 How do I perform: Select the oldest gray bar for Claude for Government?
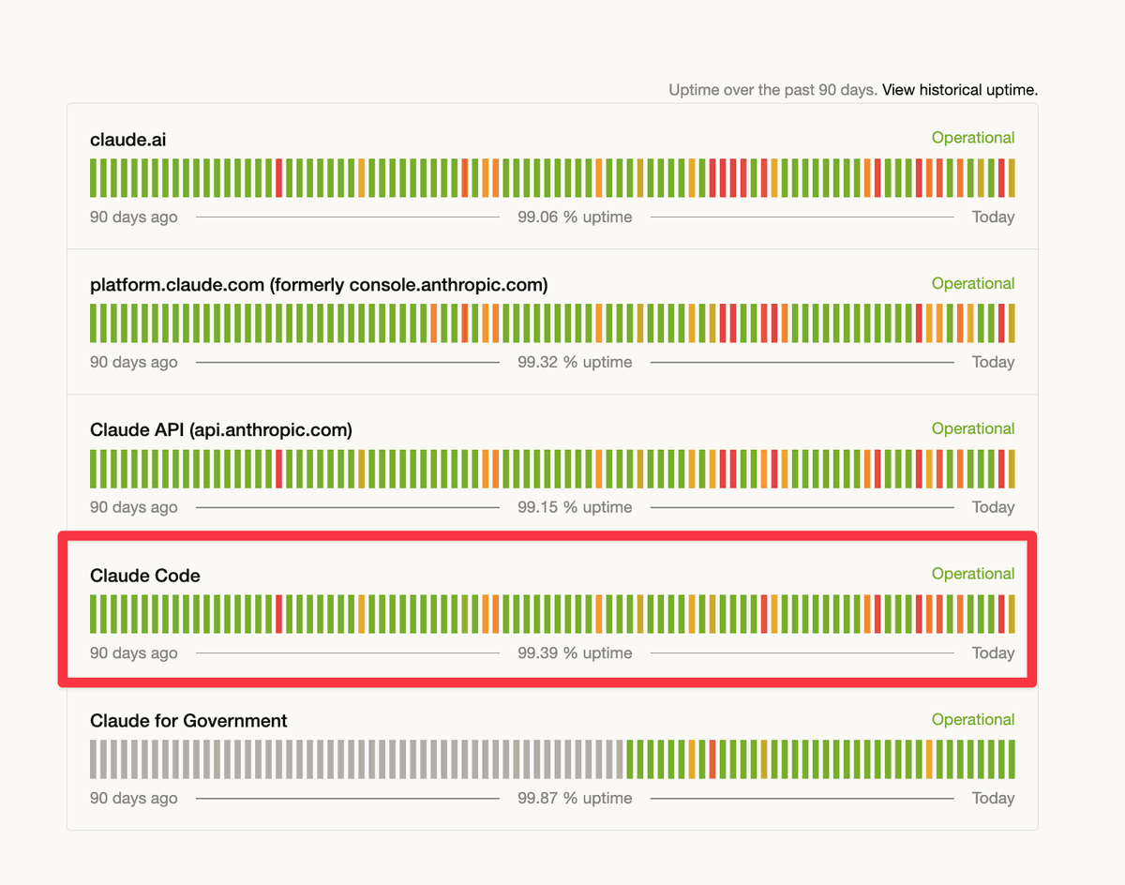pyautogui.click(x=94, y=759)
